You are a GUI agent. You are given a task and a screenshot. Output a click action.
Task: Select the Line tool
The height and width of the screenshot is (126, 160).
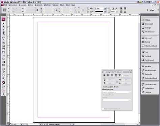3,39
